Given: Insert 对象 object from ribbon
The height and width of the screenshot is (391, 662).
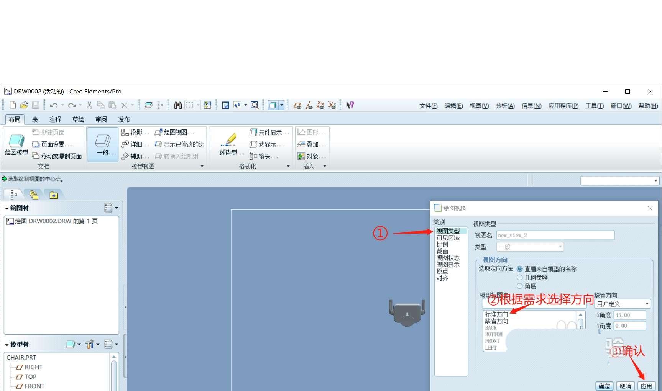Looking at the screenshot, I should [312, 156].
